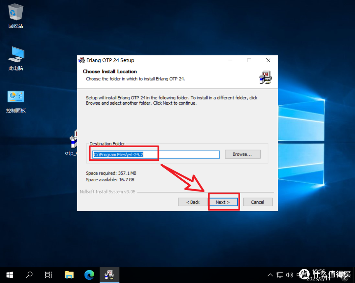
Task: Open the Windows Start menu
Action: tap(10, 275)
